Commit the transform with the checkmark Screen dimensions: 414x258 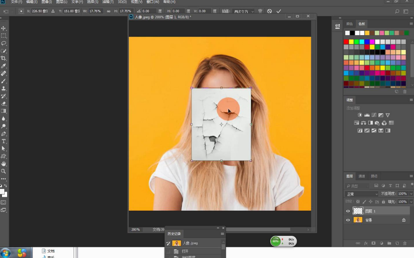279,11
